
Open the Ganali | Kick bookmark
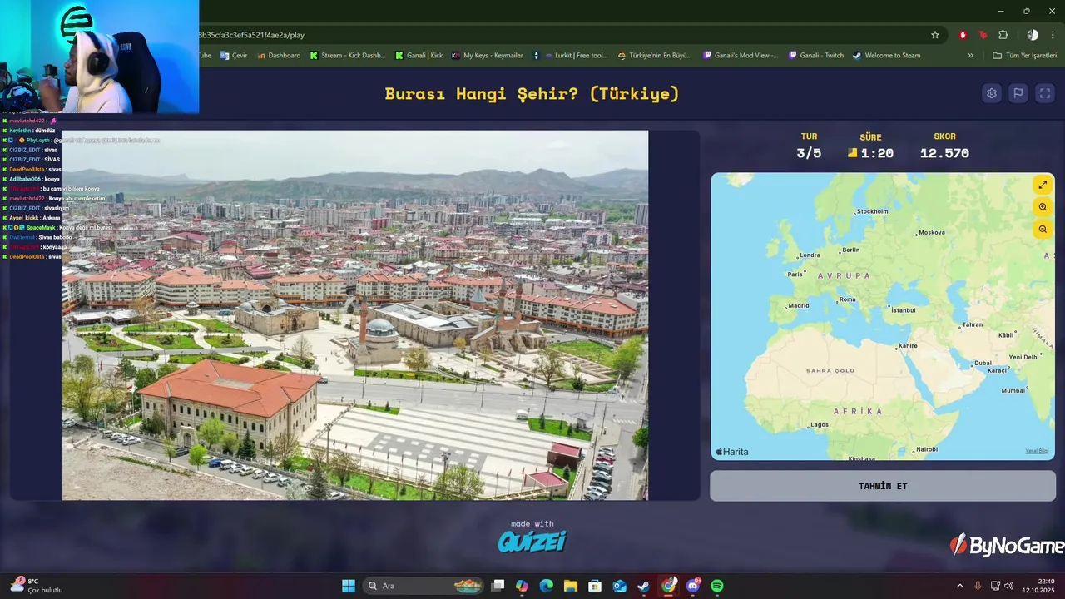tap(419, 56)
